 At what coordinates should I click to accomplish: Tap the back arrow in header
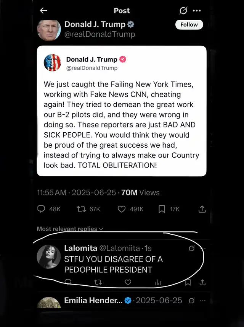(44, 11)
